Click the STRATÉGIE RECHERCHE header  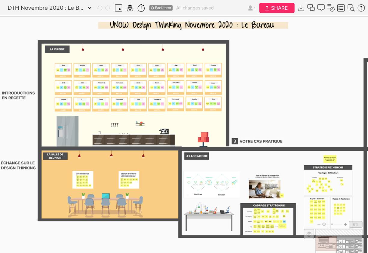coord(328,167)
